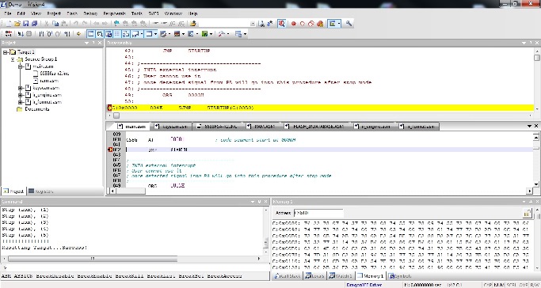This screenshot has height=288, width=541.
Task: Click the yellow Show Next Statement arrow
Action: click(78, 34)
